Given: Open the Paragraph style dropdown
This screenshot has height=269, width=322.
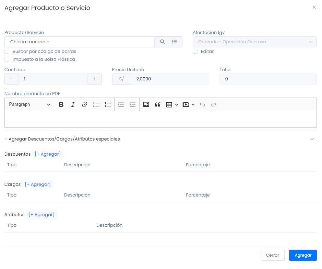Looking at the screenshot, I should 29,105.
